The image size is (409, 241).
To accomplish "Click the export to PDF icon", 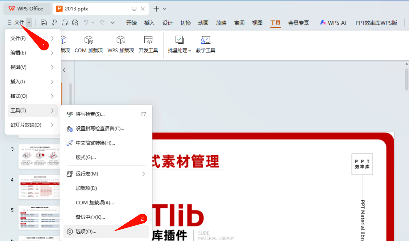I will pos(54,22).
